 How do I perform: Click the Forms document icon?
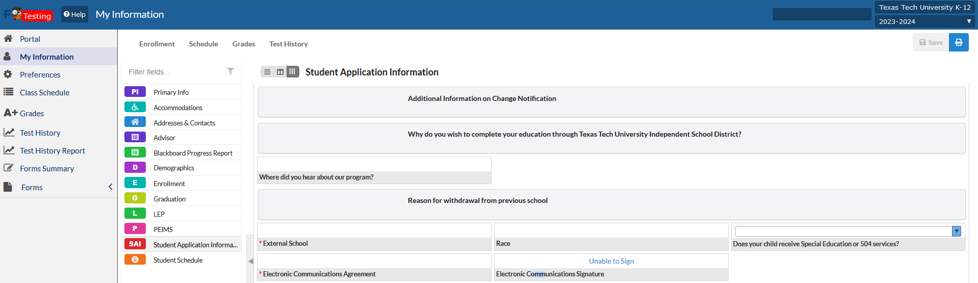(x=8, y=187)
